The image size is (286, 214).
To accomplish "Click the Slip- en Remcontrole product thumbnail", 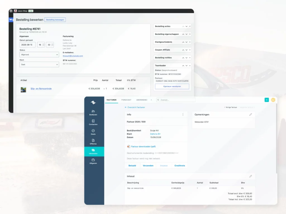I will [23, 90].
